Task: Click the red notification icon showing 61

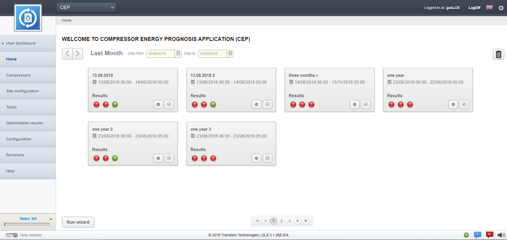Action: 489,235
